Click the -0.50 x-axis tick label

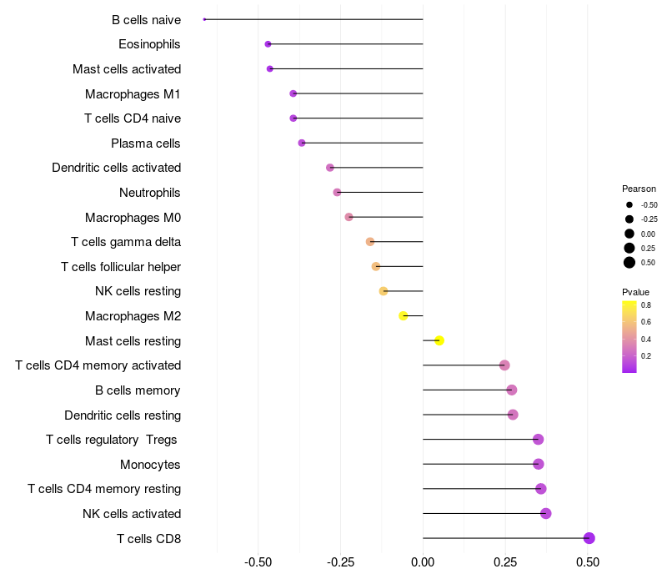[x=258, y=563]
